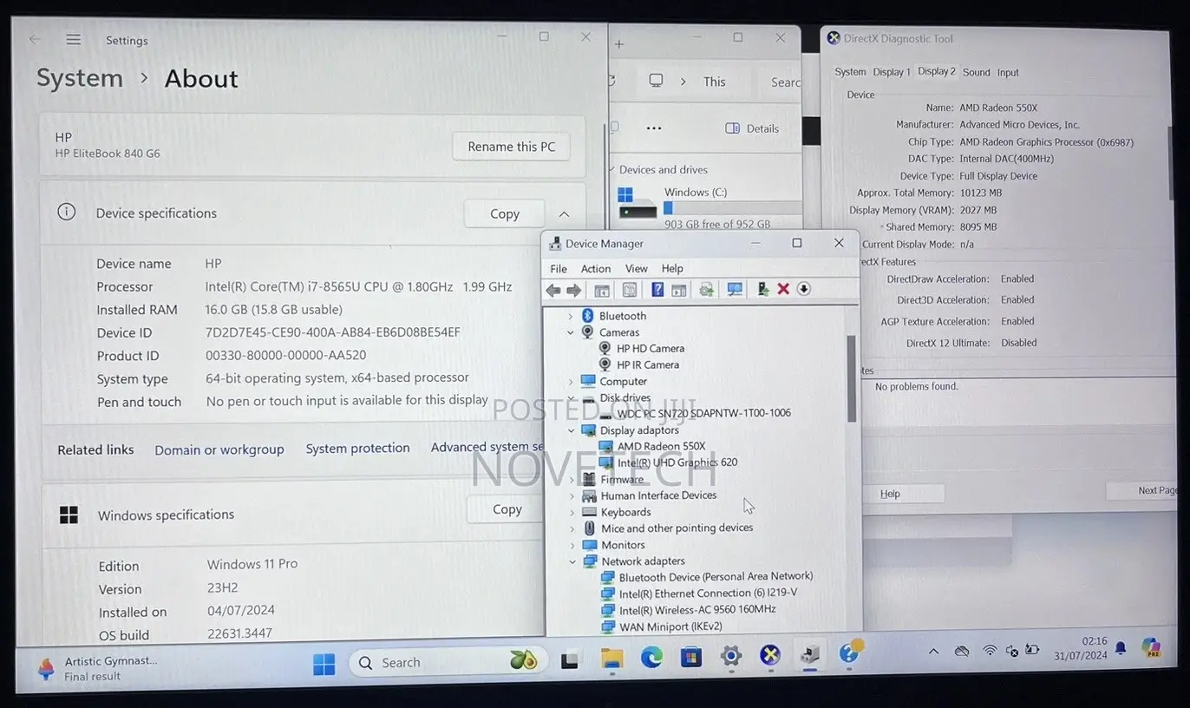Click the Back arrow in Device Manager toolbar
The height and width of the screenshot is (708, 1190).
pyautogui.click(x=553, y=290)
